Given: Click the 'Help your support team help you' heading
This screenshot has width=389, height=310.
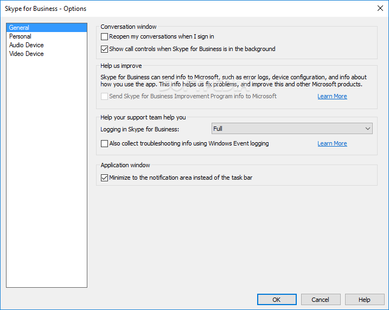Looking at the screenshot, I should coord(143,117).
